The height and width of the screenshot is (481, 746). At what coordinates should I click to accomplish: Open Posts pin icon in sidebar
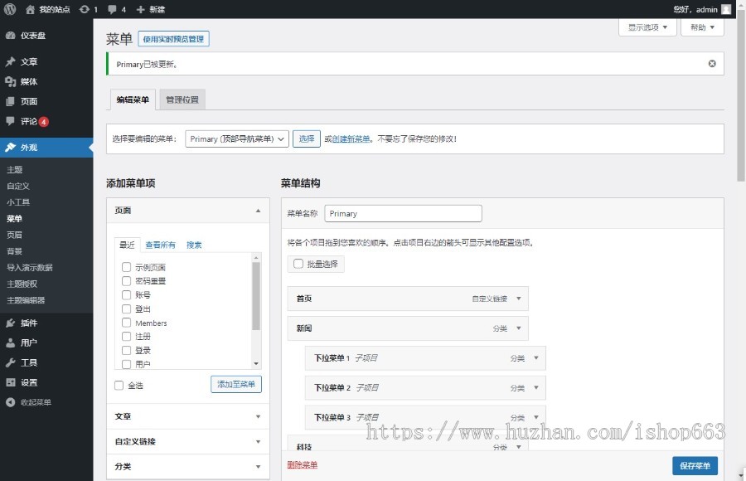pyautogui.click(x=11, y=61)
